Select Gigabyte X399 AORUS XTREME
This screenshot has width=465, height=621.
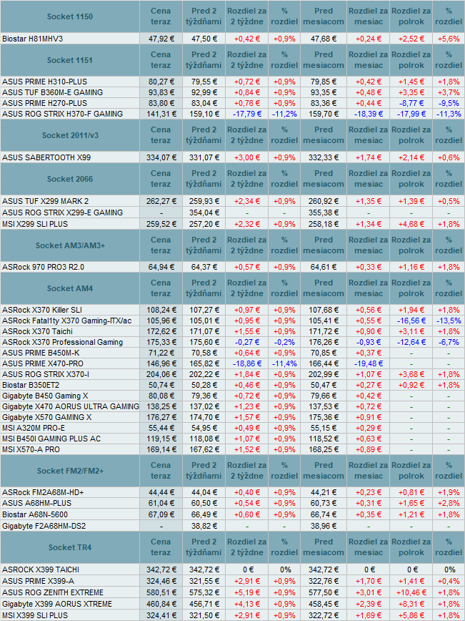point(57,604)
